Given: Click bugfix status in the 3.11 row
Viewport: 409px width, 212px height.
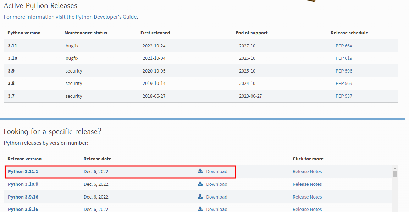Looking at the screenshot, I should coord(72,46).
